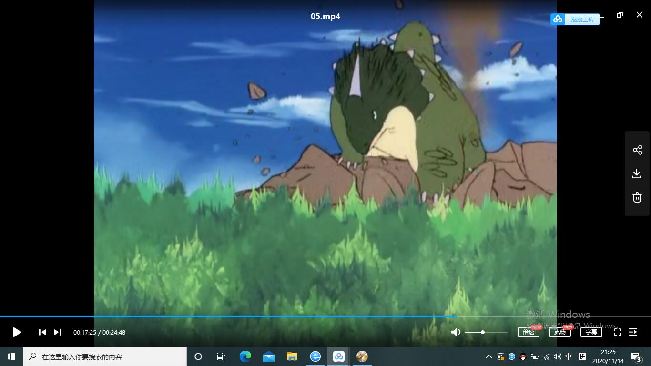Open the QQ penguin tray icon
This screenshot has height=366, width=651.
[523, 356]
